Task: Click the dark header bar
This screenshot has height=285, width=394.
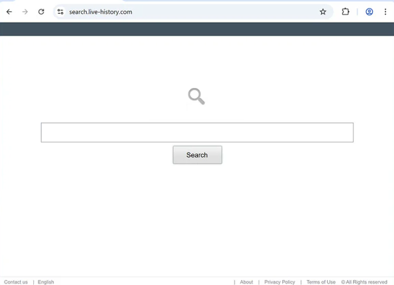Action: (197, 29)
